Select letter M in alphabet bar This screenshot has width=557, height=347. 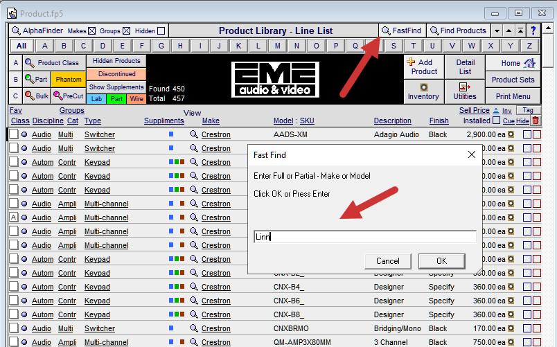277,46
